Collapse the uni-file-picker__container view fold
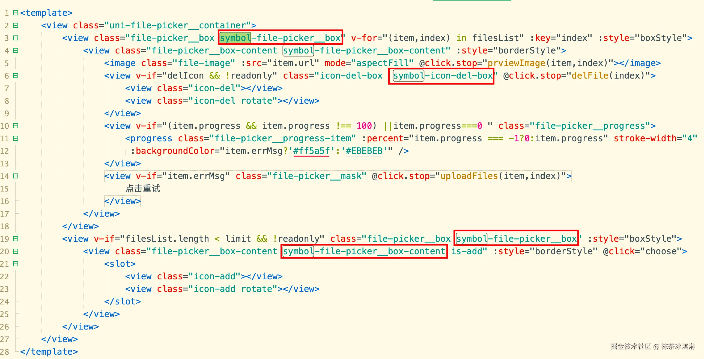 click(x=16, y=25)
